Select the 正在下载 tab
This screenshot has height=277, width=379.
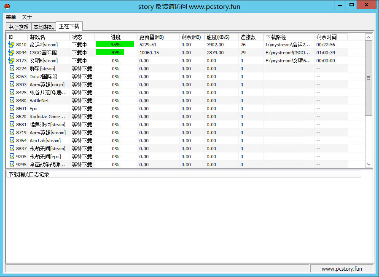pyautogui.click(x=69, y=26)
